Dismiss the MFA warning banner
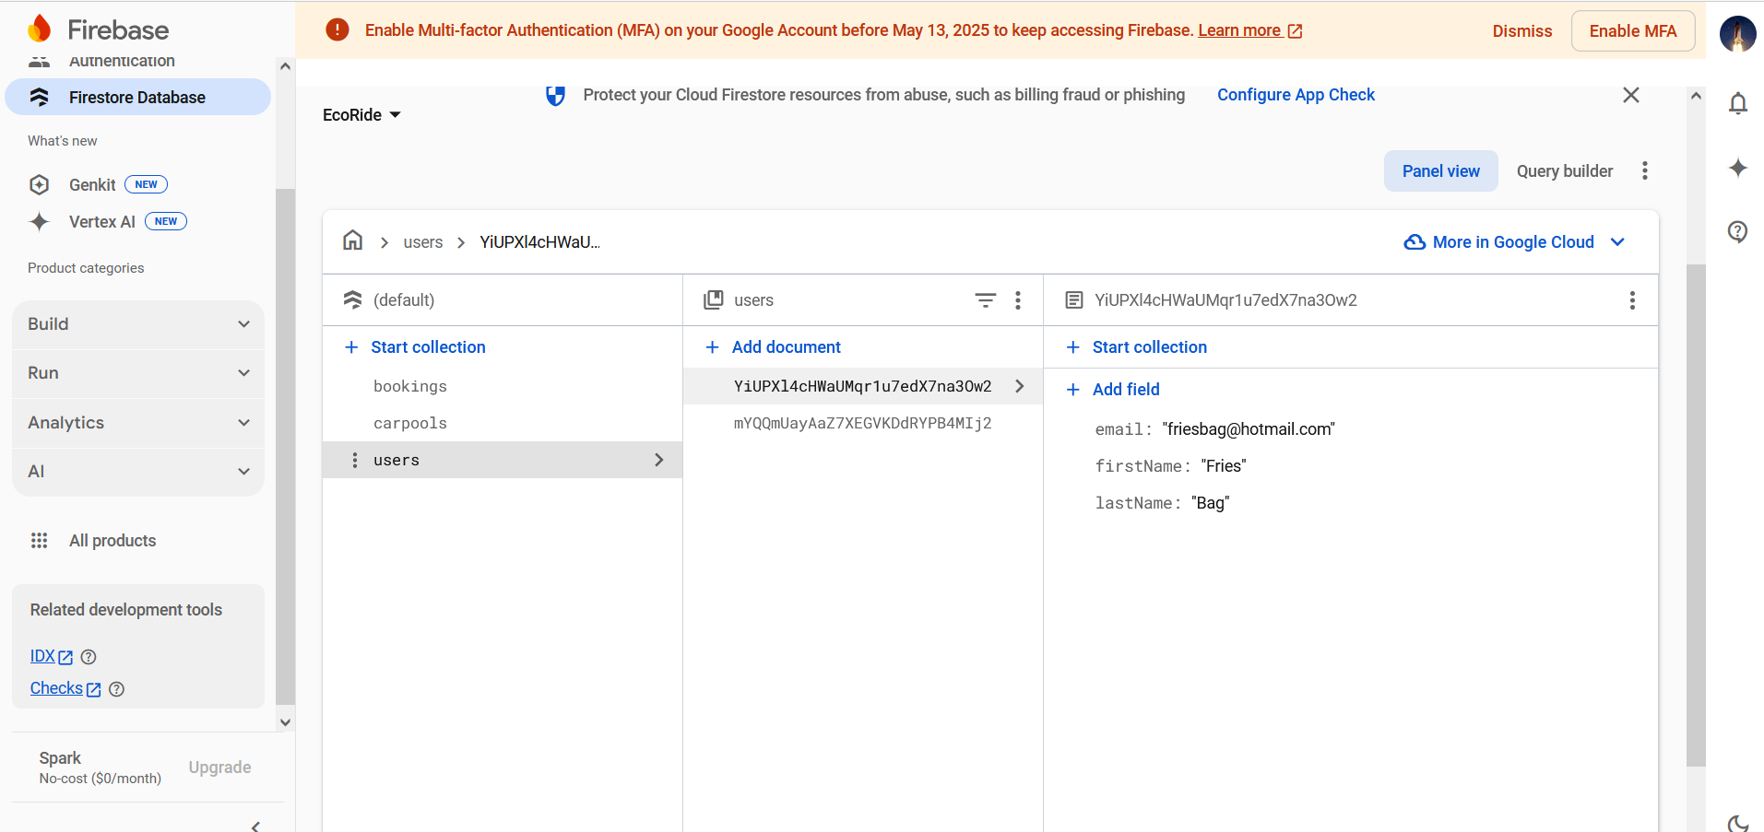The image size is (1764, 832). (1522, 31)
